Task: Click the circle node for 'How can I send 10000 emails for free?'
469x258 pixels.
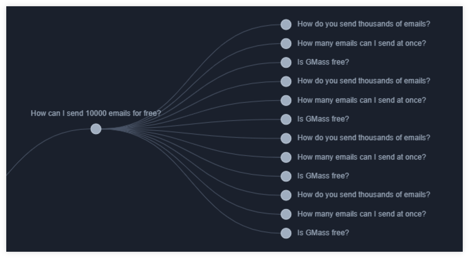Action: click(x=96, y=129)
